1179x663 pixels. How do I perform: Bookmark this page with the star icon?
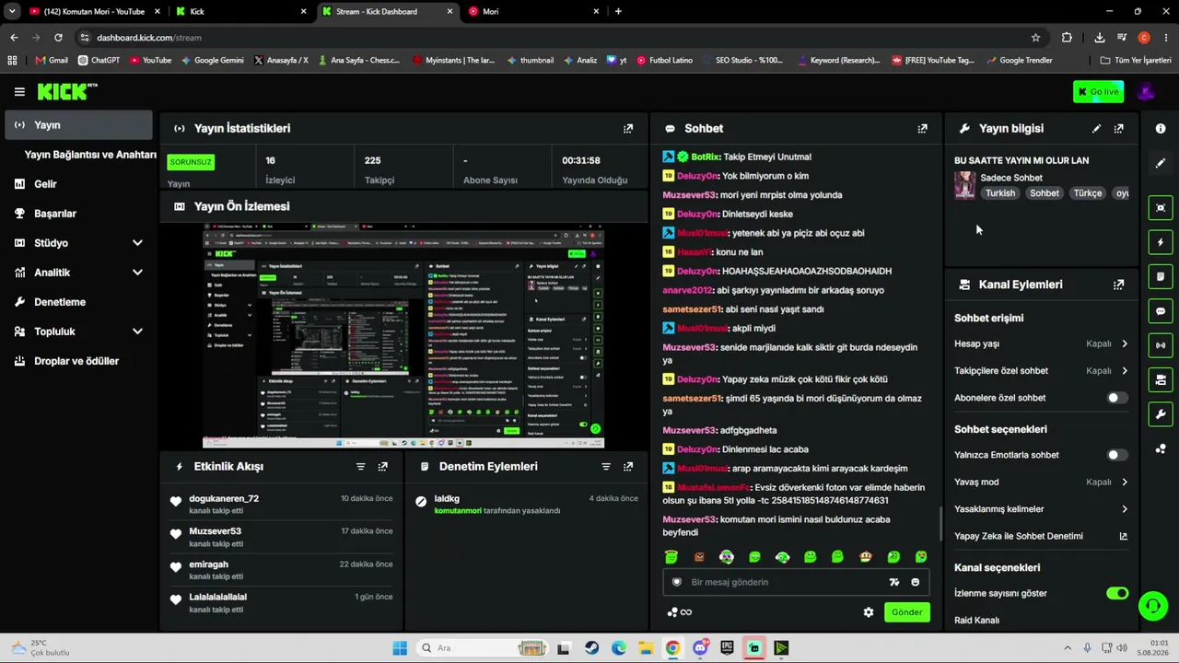click(1035, 38)
